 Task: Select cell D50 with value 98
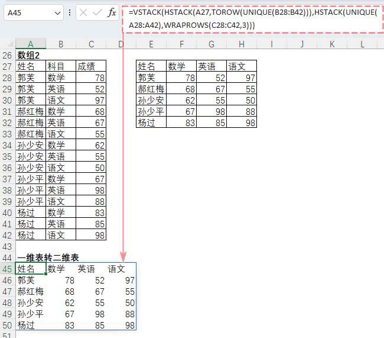tap(121, 325)
